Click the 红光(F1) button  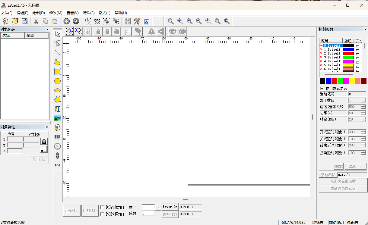71,210
